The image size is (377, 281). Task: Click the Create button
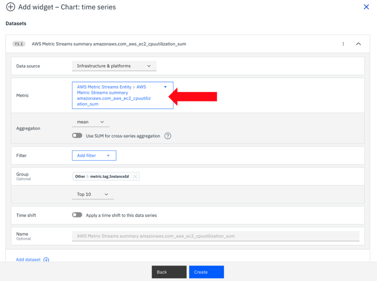coord(206,272)
